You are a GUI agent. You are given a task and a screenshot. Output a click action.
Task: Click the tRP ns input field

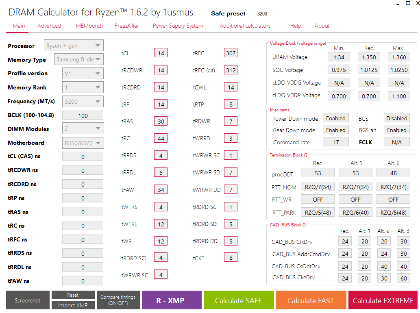click(x=83, y=198)
